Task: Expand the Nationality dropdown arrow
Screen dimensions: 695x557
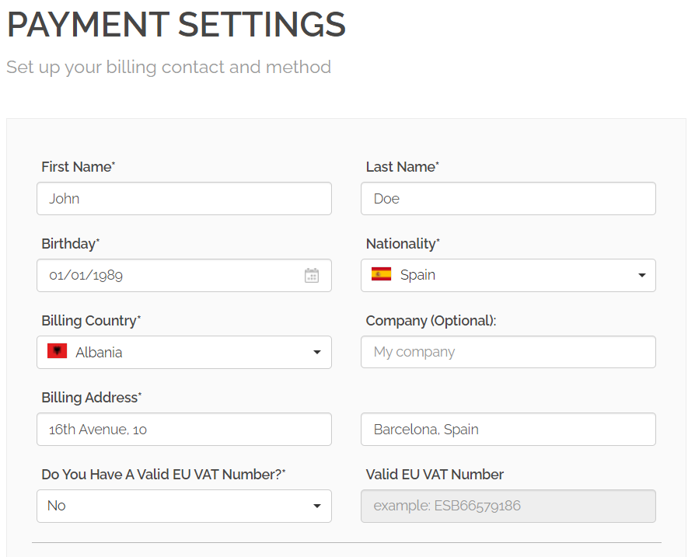Action: (642, 276)
